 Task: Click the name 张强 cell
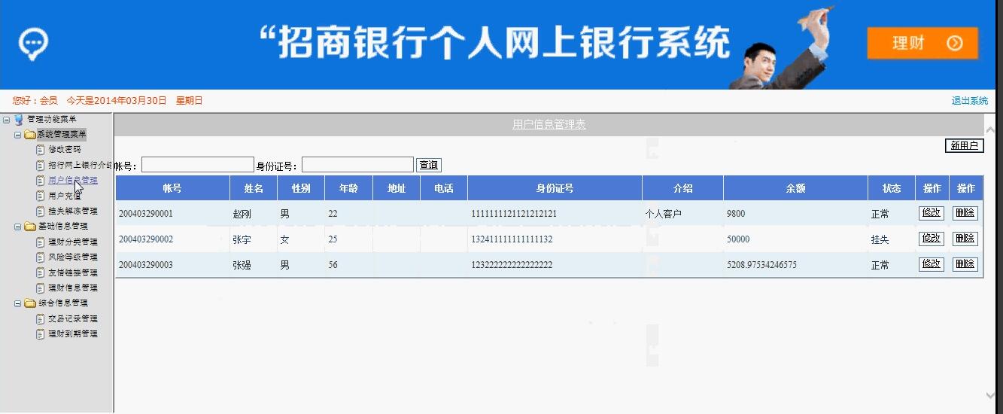point(254,265)
